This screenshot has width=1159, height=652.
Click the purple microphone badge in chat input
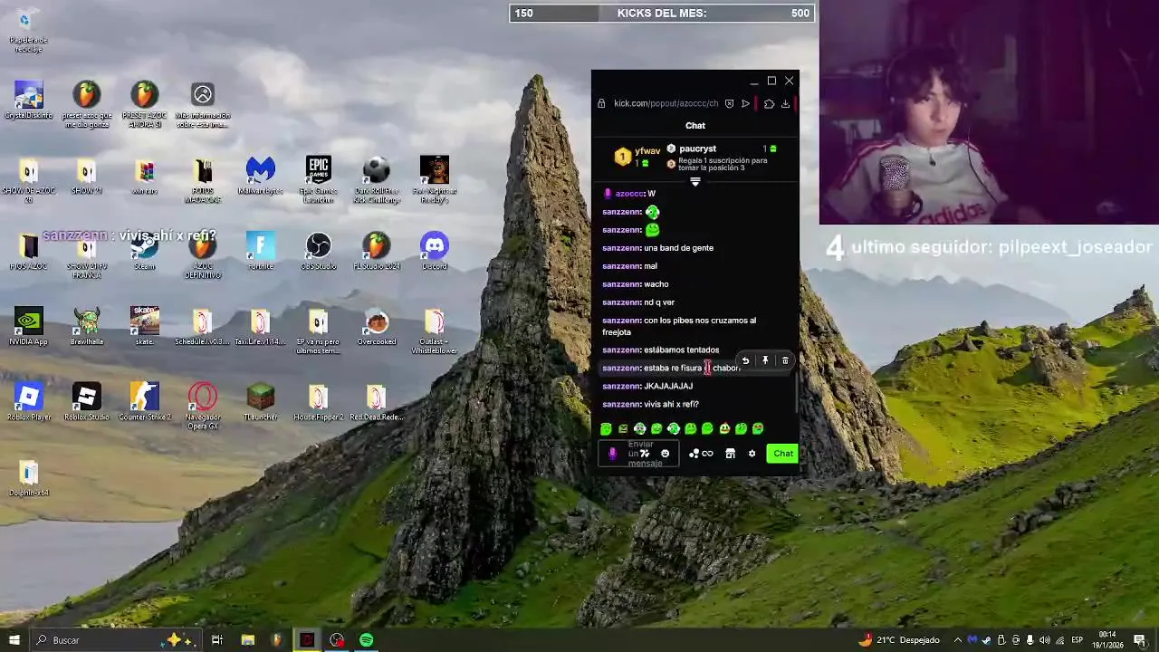click(x=612, y=454)
